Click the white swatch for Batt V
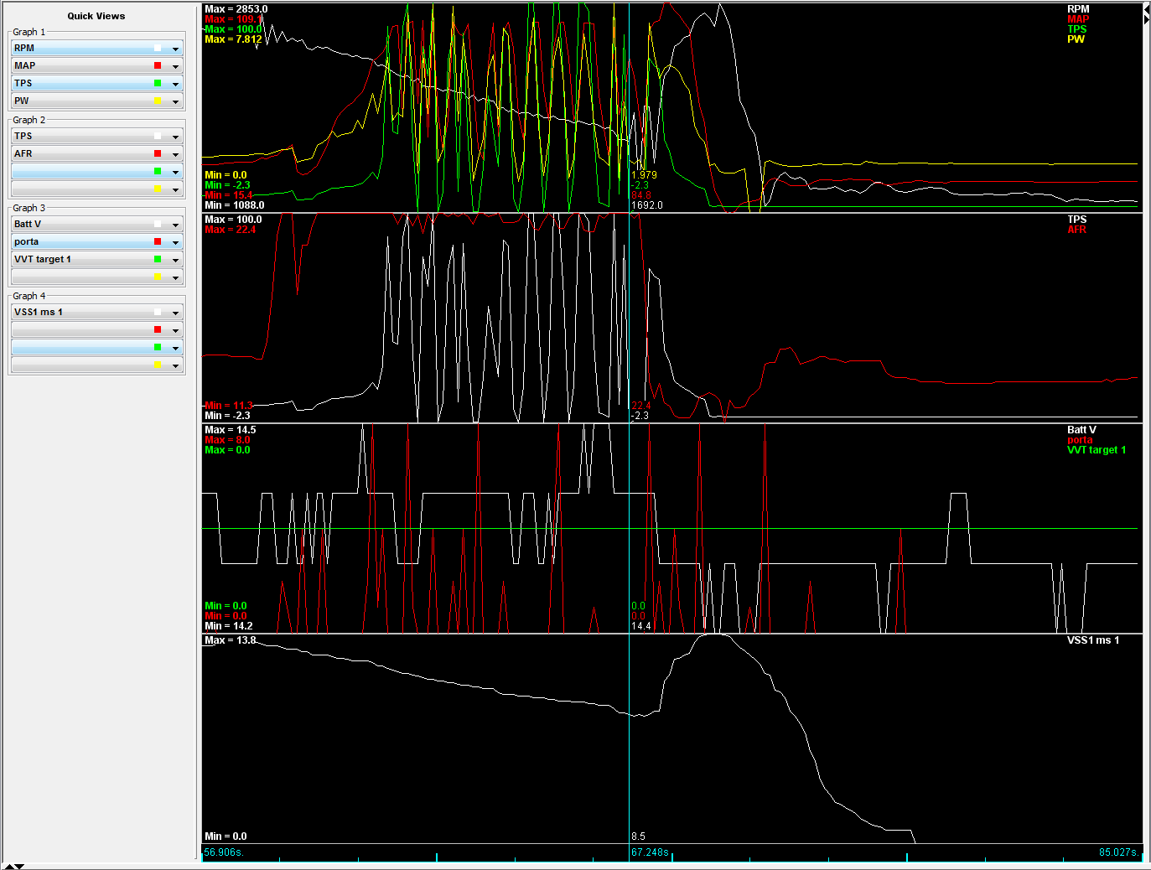This screenshot has height=870, width=1151. point(158,224)
